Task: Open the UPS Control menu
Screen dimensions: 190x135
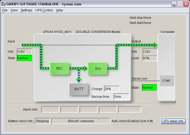Action: (44, 10)
